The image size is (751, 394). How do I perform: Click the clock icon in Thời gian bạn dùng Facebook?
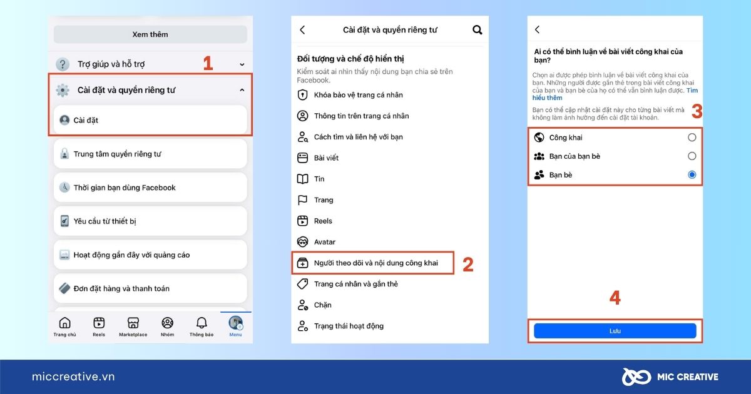point(64,188)
